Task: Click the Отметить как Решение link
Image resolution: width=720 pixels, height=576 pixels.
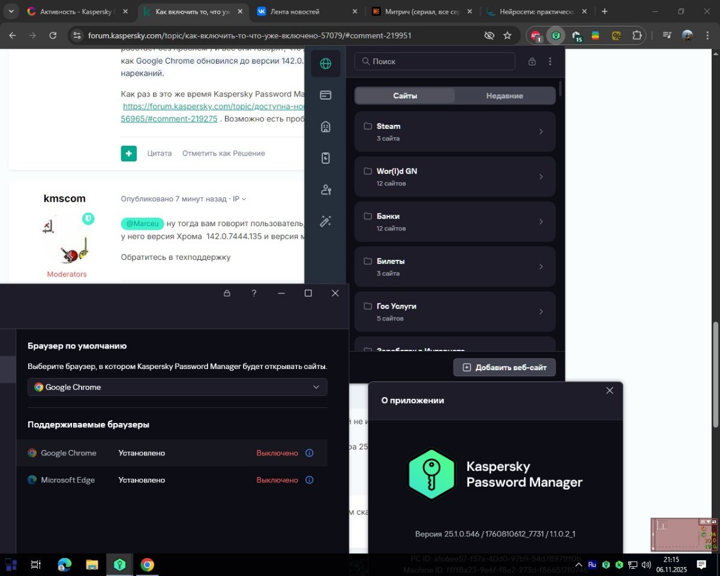Action: tap(223, 153)
